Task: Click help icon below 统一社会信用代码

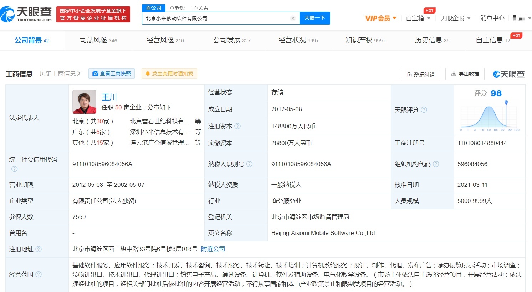Action: (14, 169)
